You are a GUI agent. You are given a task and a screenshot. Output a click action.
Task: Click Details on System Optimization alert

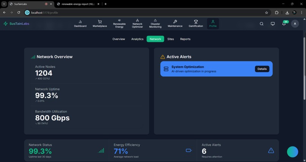pyautogui.click(x=262, y=69)
